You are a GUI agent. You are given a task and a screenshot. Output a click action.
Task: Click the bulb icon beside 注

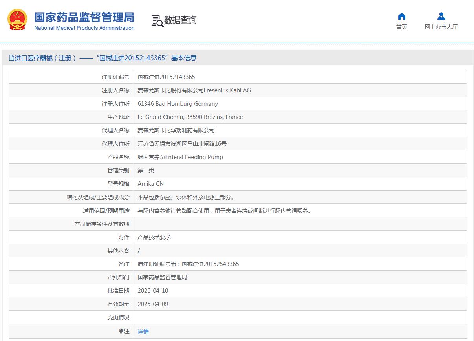click(121, 331)
